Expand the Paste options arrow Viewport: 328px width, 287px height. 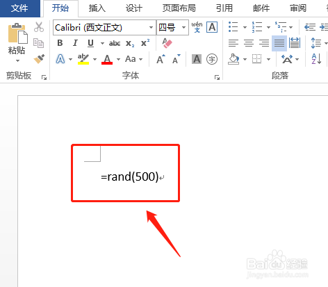point(17,61)
